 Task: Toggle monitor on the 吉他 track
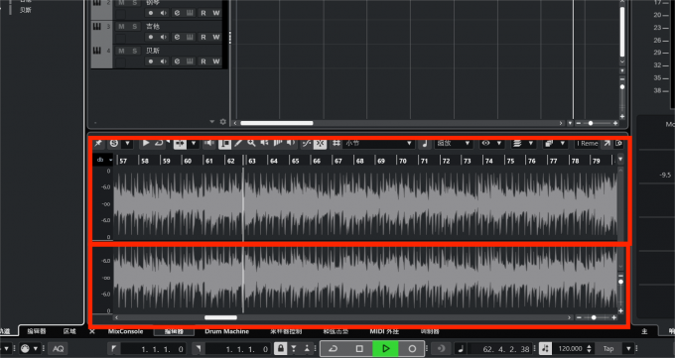pos(164,38)
